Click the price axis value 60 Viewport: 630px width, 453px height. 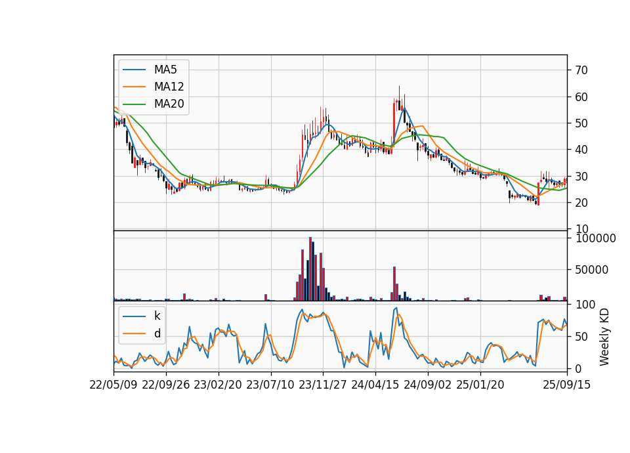pos(581,97)
